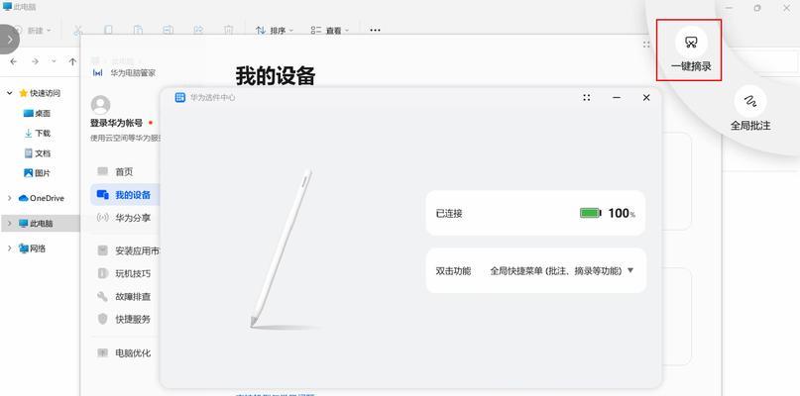Screen dimensions: 800x396
Task: Open 文档 folder in Explorer sidebar
Action: pyautogui.click(x=38, y=152)
